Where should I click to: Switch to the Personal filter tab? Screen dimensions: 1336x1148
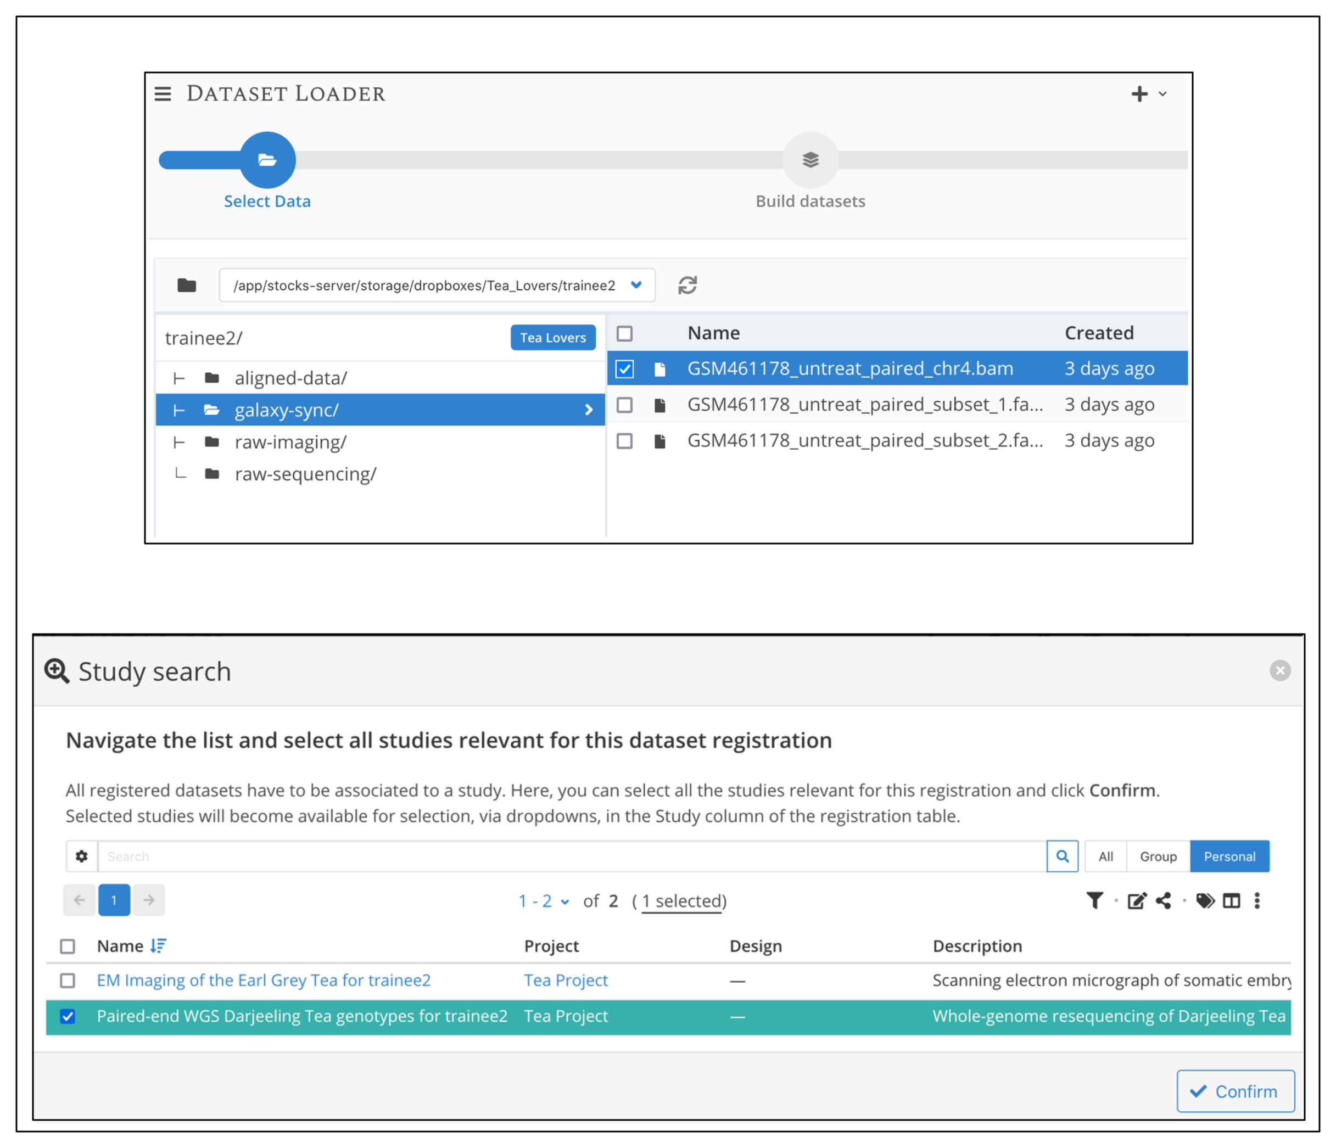pyautogui.click(x=1229, y=856)
